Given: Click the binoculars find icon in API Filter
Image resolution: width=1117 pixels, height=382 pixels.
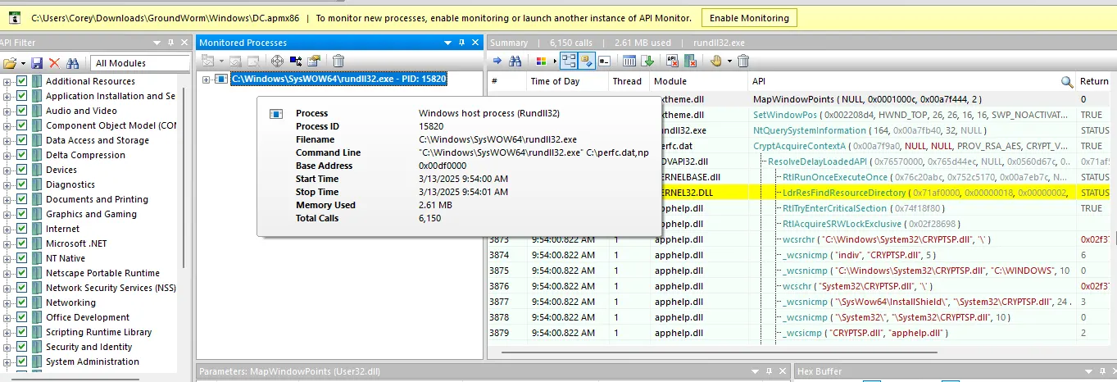Looking at the screenshot, I should click(x=73, y=63).
